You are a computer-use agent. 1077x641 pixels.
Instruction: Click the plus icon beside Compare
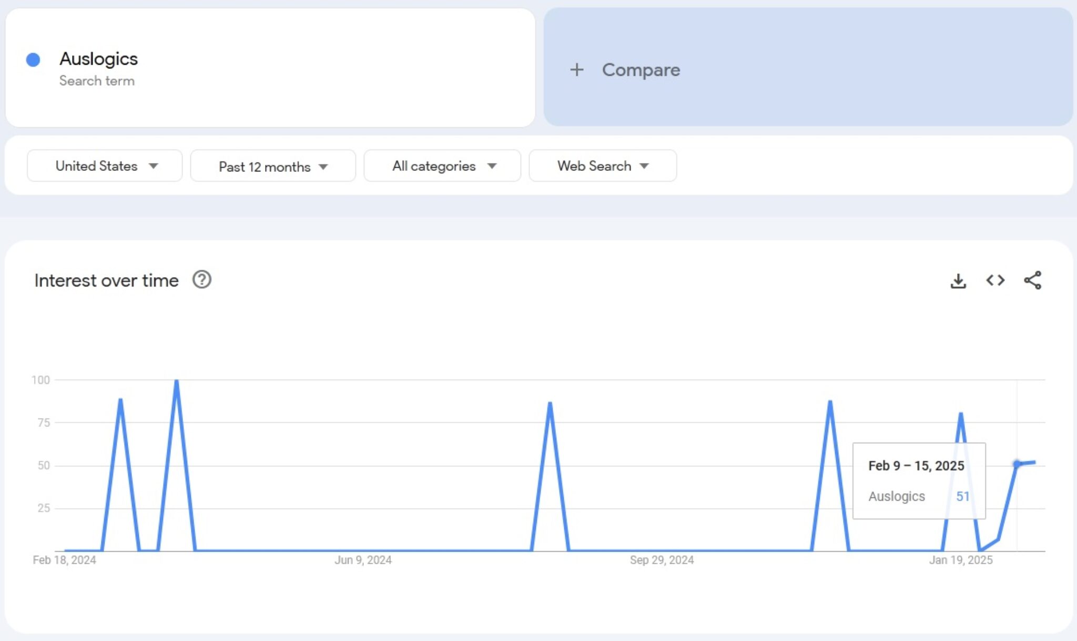pyautogui.click(x=577, y=70)
